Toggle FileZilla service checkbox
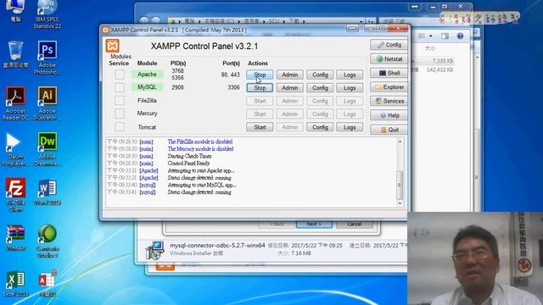This screenshot has height=305, width=543. (120, 100)
